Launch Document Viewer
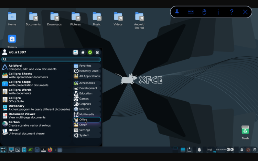258x161 pixels. 36,116
